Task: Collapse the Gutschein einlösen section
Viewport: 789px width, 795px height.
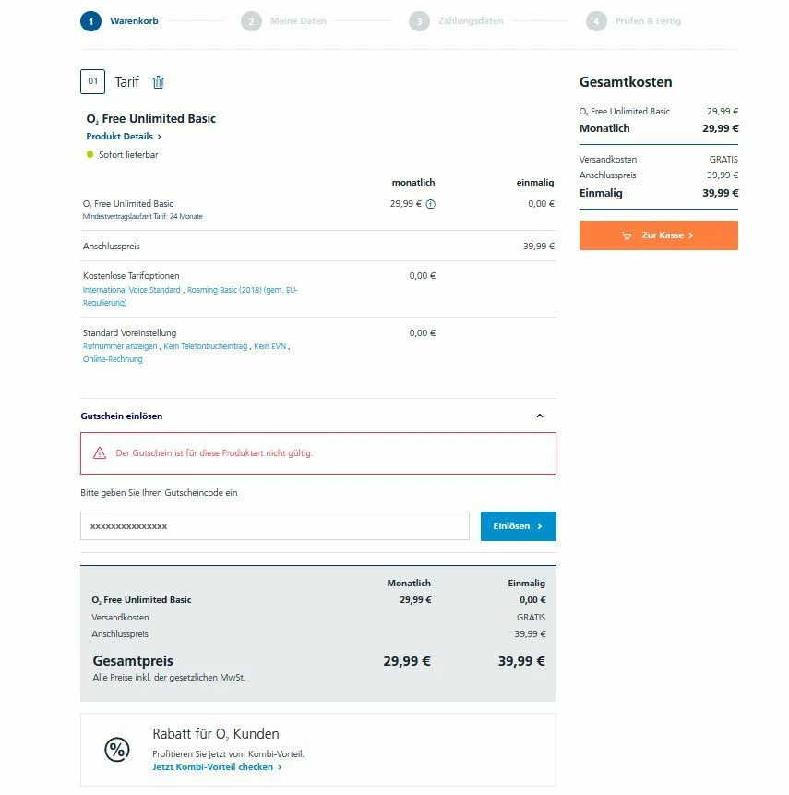Action: point(540,416)
